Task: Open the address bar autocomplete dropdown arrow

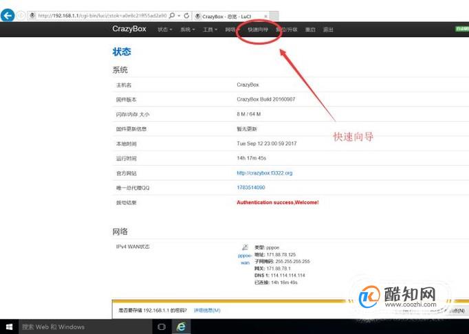Action: [179, 15]
